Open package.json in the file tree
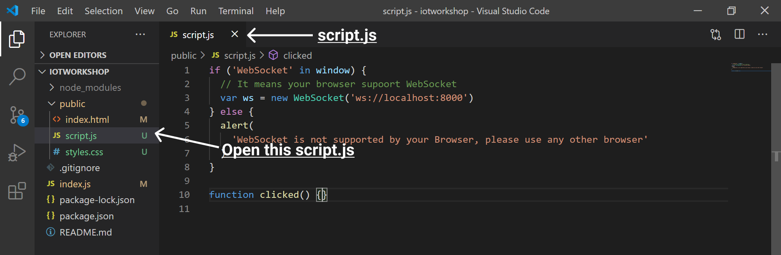 click(97, 216)
